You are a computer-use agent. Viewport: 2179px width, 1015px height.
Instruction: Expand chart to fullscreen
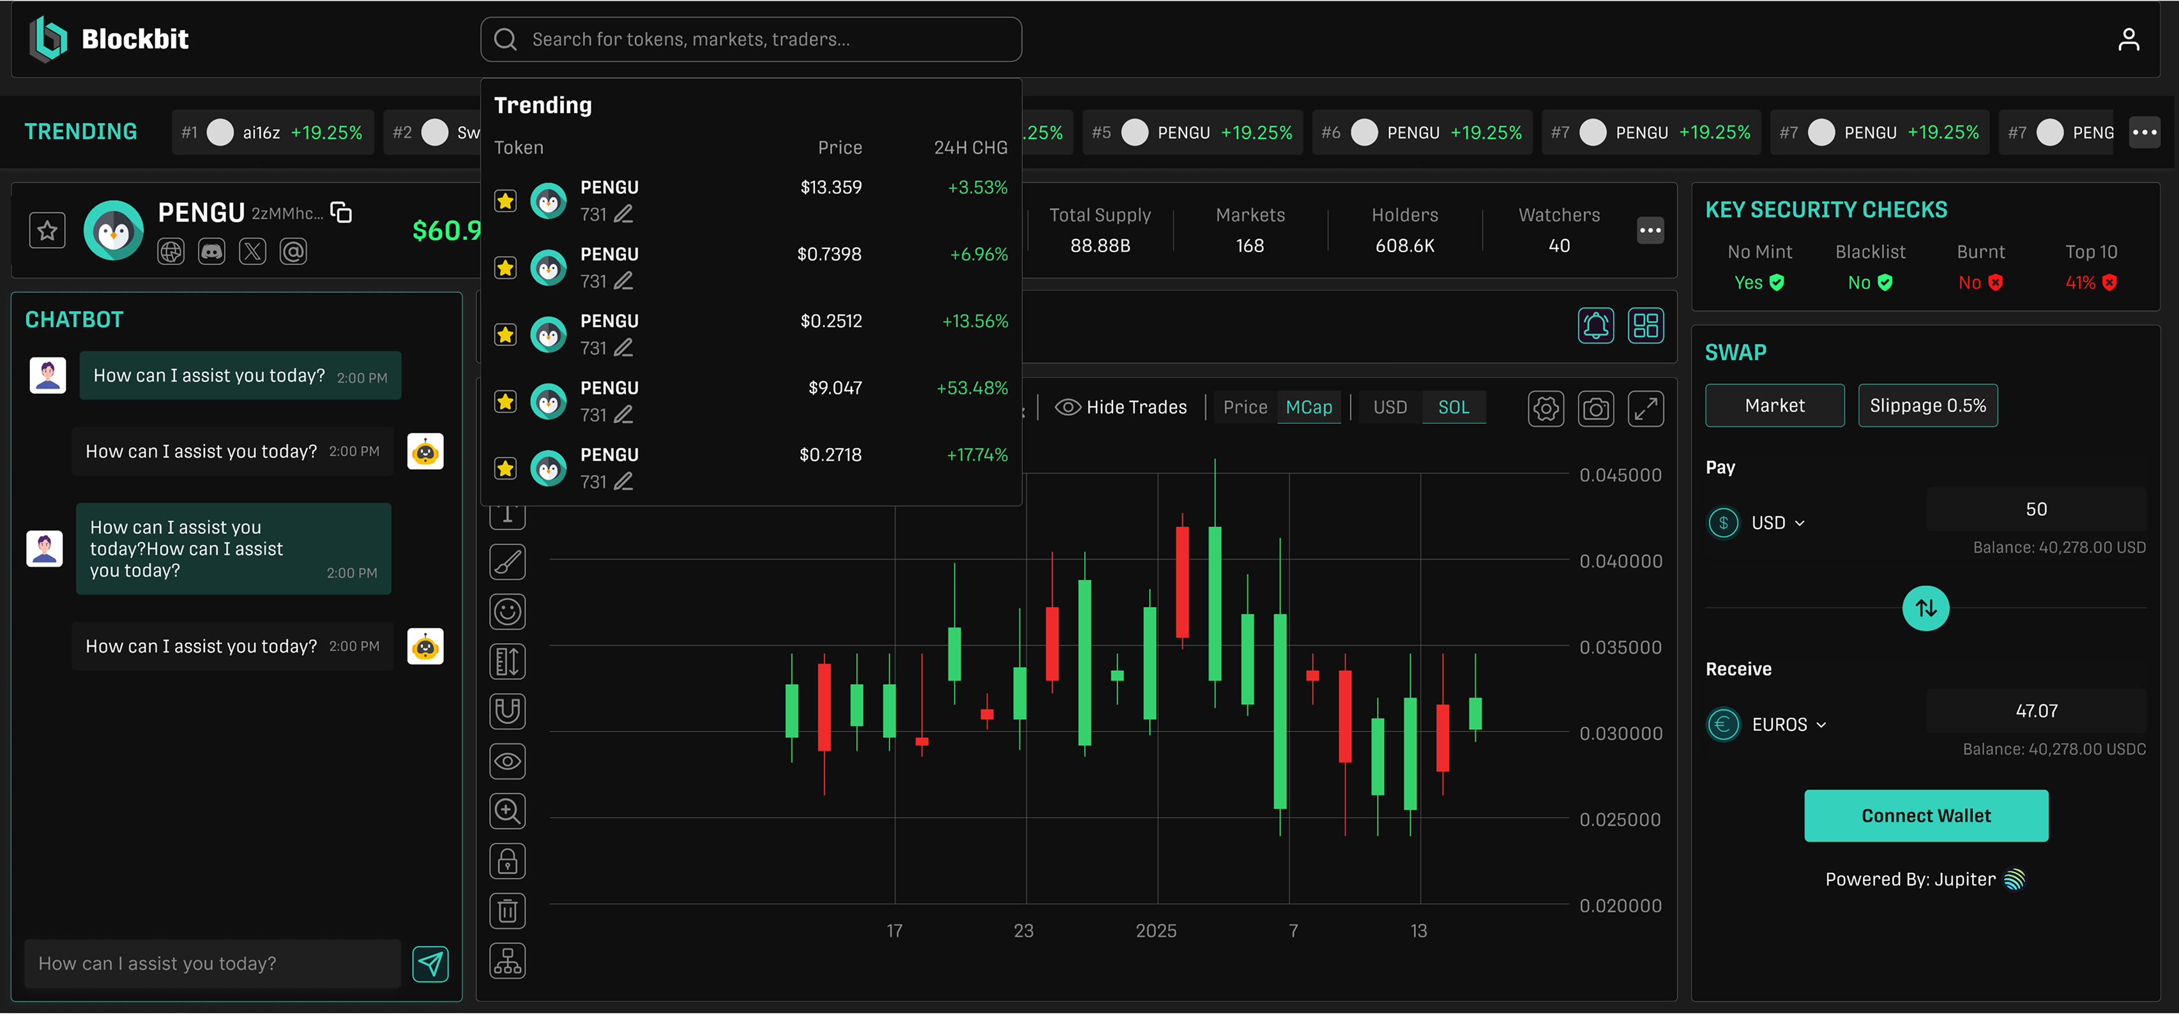click(x=1645, y=409)
